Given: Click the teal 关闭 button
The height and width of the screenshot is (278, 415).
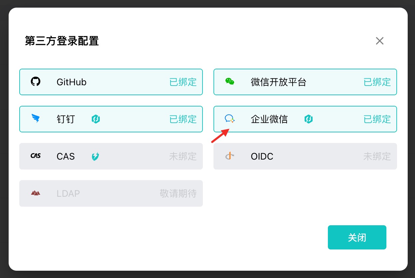Looking at the screenshot, I should pos(357,238).
